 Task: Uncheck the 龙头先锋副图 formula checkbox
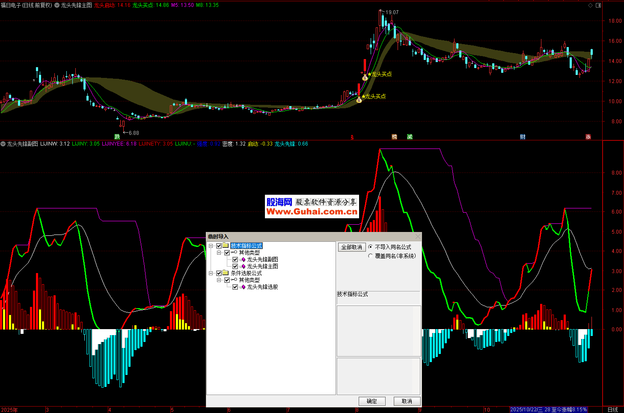click(x=235, y=259)
